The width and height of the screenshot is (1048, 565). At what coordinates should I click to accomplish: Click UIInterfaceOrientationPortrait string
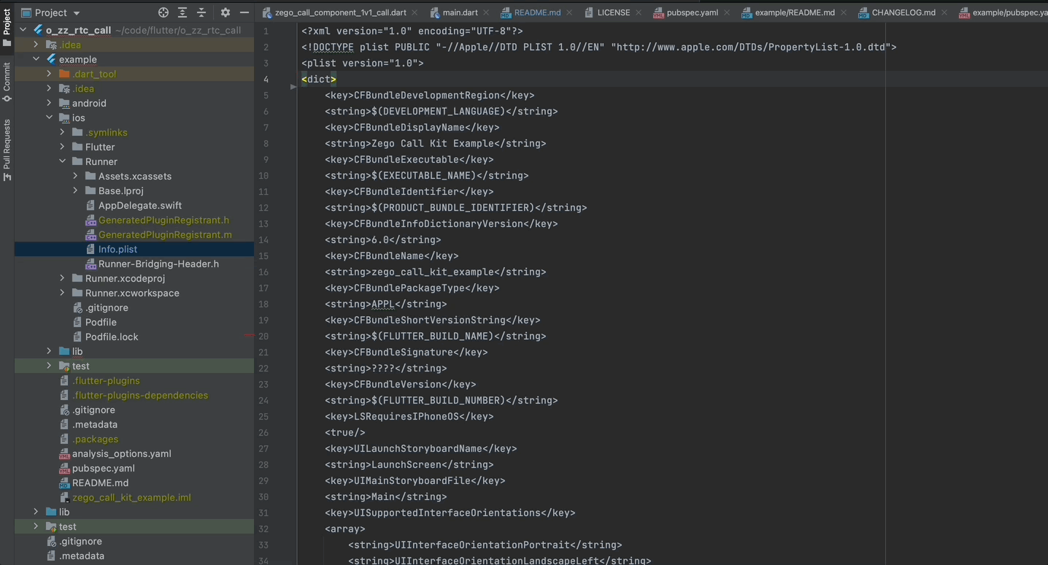point(482,545)
